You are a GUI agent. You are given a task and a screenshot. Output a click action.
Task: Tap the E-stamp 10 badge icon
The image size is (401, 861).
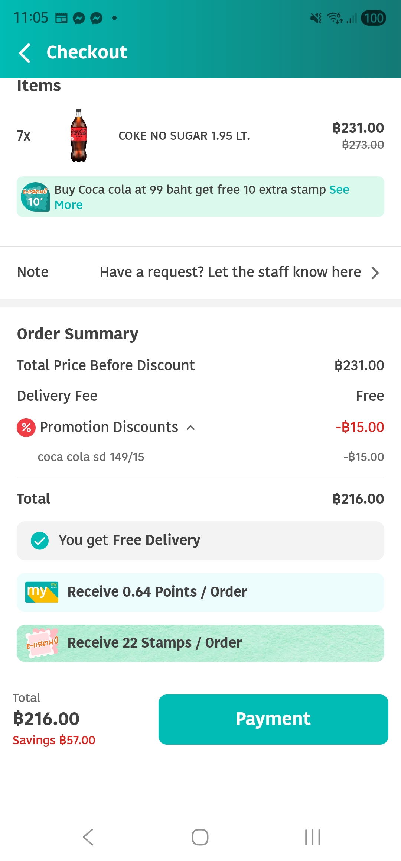35,197
